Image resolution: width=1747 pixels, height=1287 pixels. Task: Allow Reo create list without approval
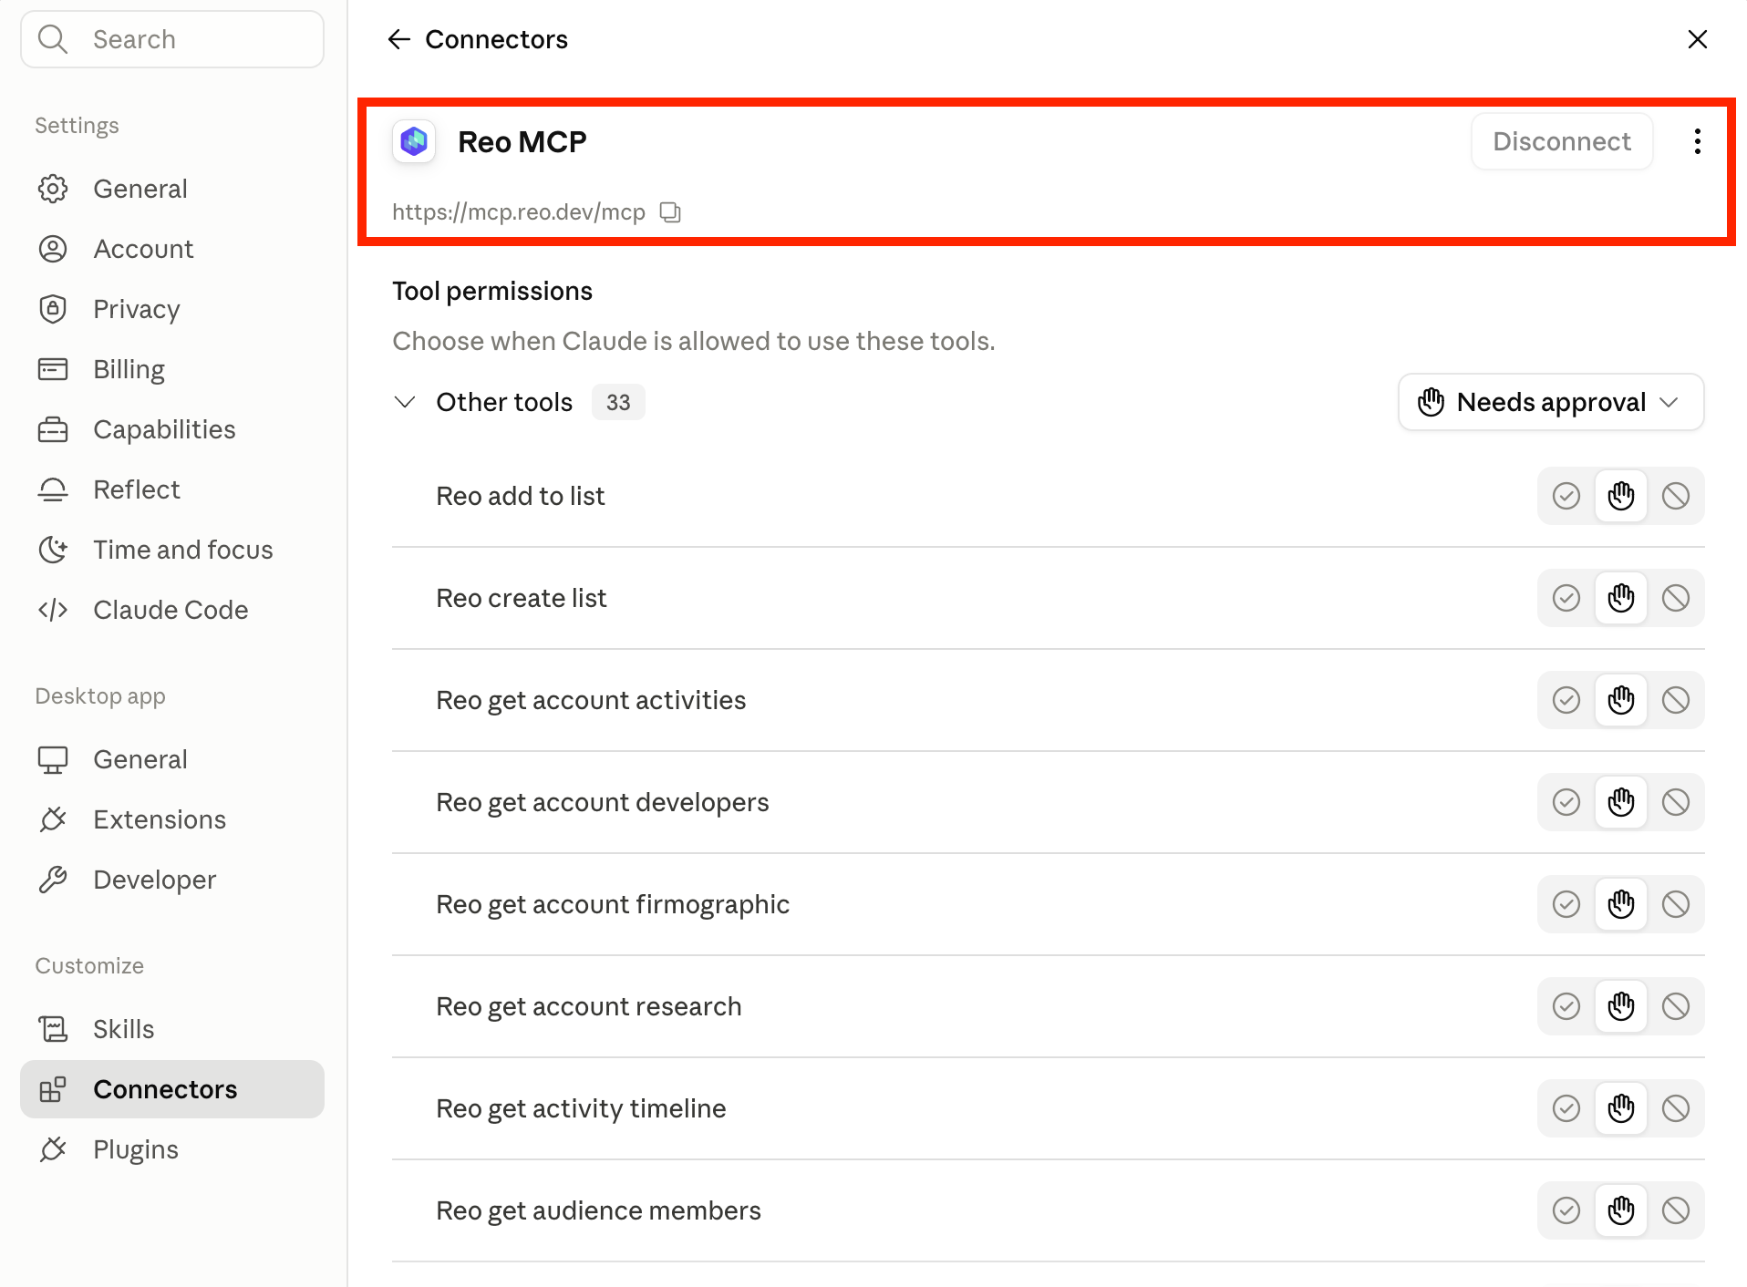1566,598
